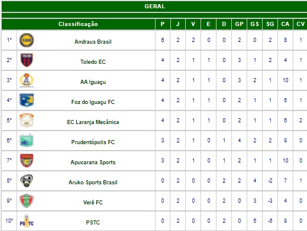Click the EC Laranja Mecânica orange crest
307x231 pixels.
coord(27,121)
